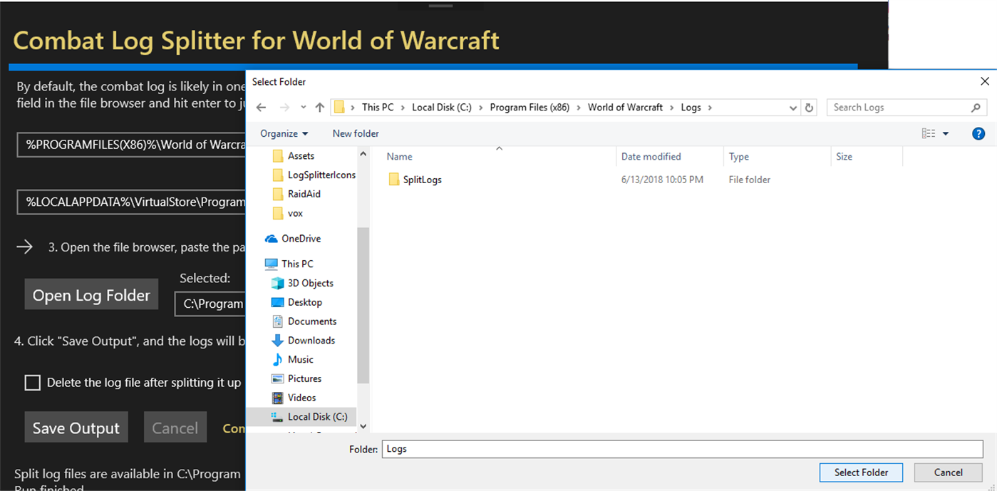
Task: Create a New folder
Action: point(356,133)
